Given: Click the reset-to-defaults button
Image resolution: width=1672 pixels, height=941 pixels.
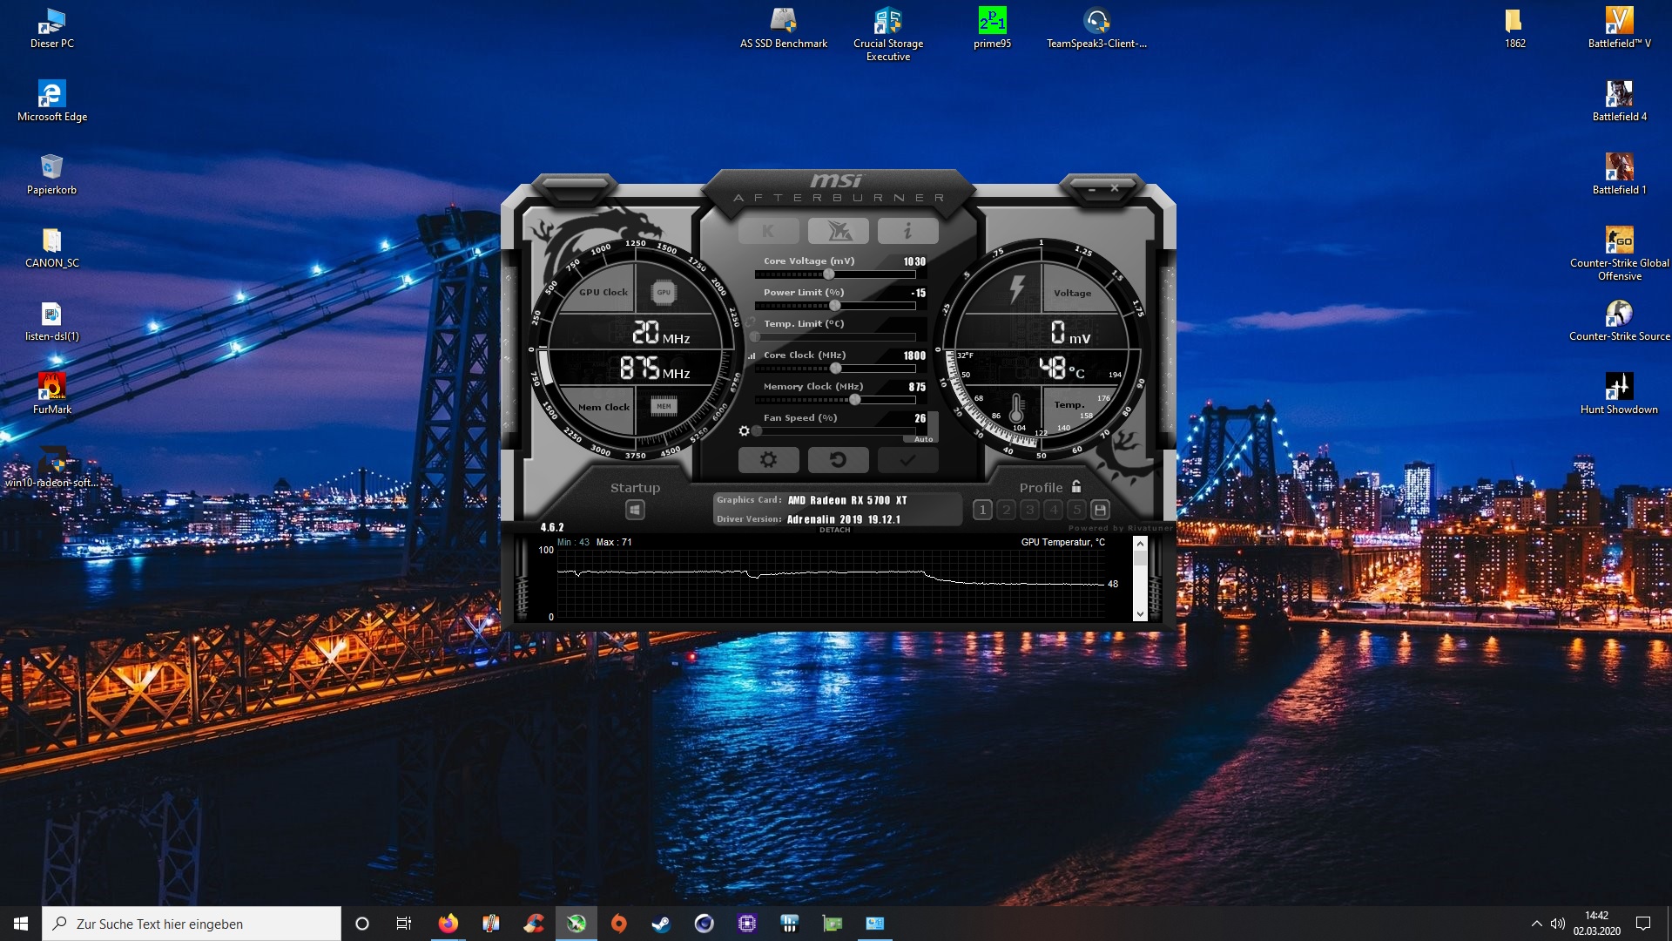Looking at the screenshot, I should [838, 459].
